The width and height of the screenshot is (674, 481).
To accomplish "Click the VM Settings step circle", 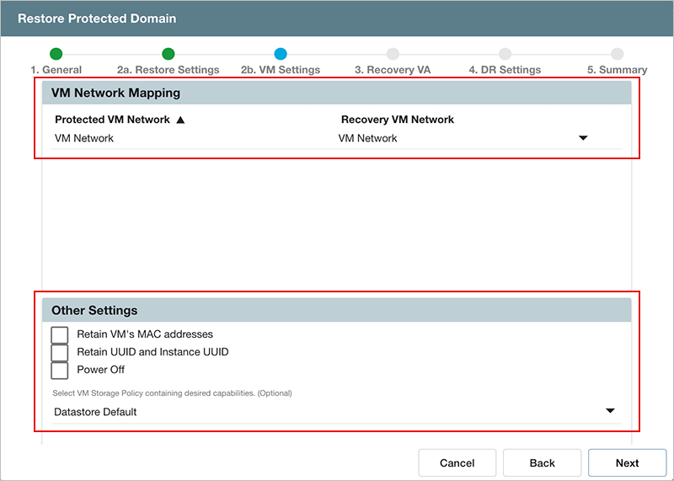I will tap(281, 54).
